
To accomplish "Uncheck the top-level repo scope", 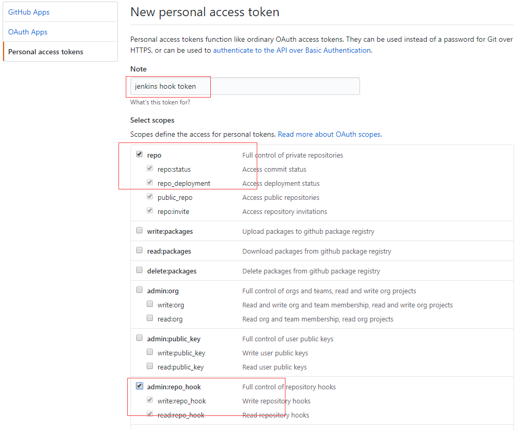I will (139, 154).
